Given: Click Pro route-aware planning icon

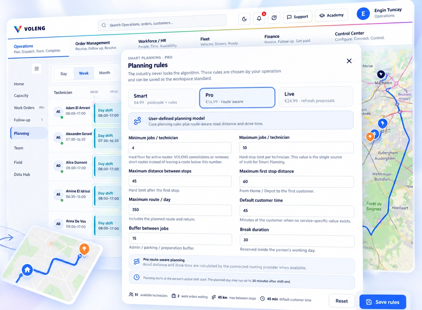Looking at the screenshot, I should coord(137,262).
